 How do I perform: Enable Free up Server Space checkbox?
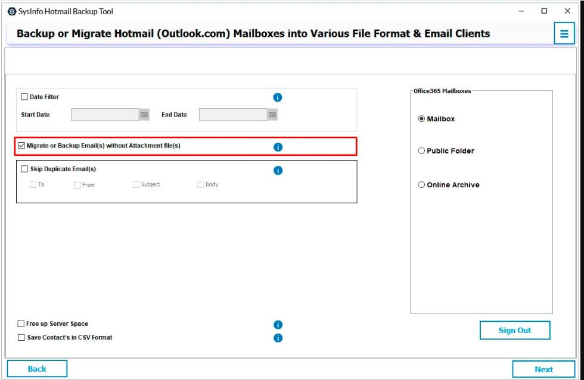click(x=21, y=324)
